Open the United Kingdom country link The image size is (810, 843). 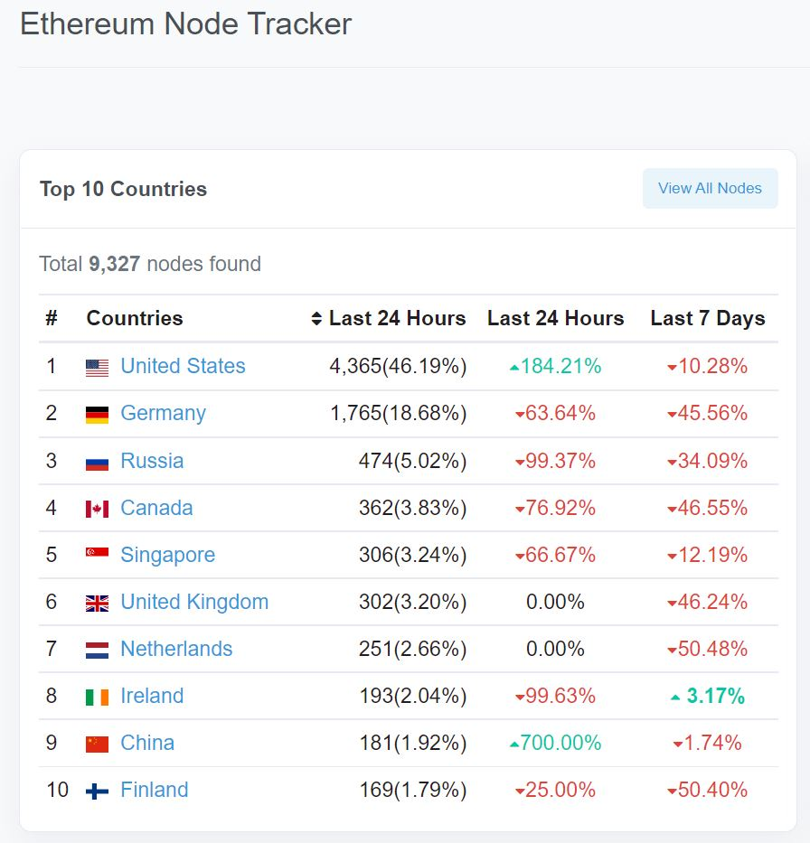pos(194,602)
